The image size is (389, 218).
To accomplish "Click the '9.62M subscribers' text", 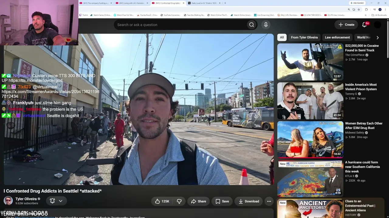I will [27, 203].
